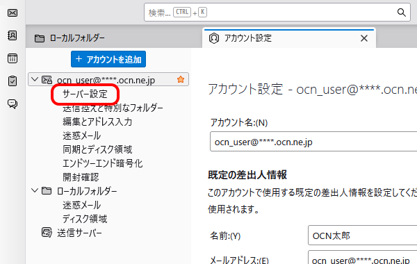Select 送信控えと特別なフォルダー
Screen dimensions: 417x264
[113, 108]
